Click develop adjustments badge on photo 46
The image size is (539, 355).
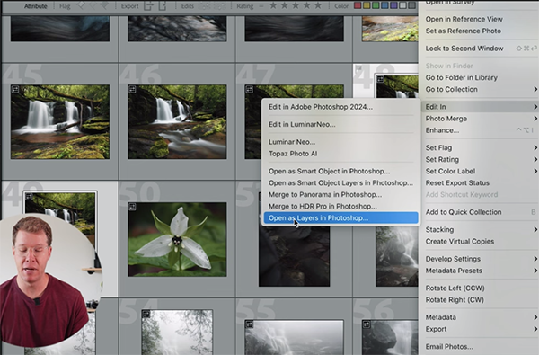pyautogui.click(x=132, y=90)
